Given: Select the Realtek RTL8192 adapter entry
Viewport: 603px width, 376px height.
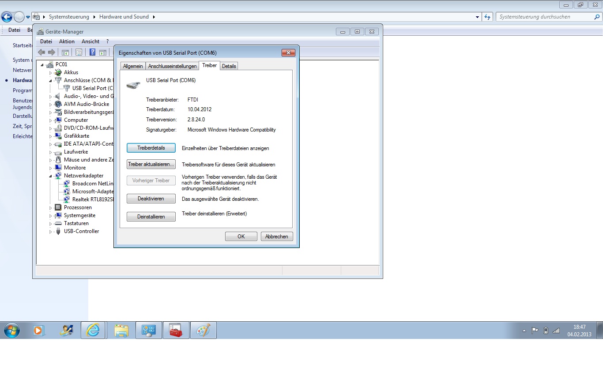Looking at the screenshot, I should click(93, 199).
